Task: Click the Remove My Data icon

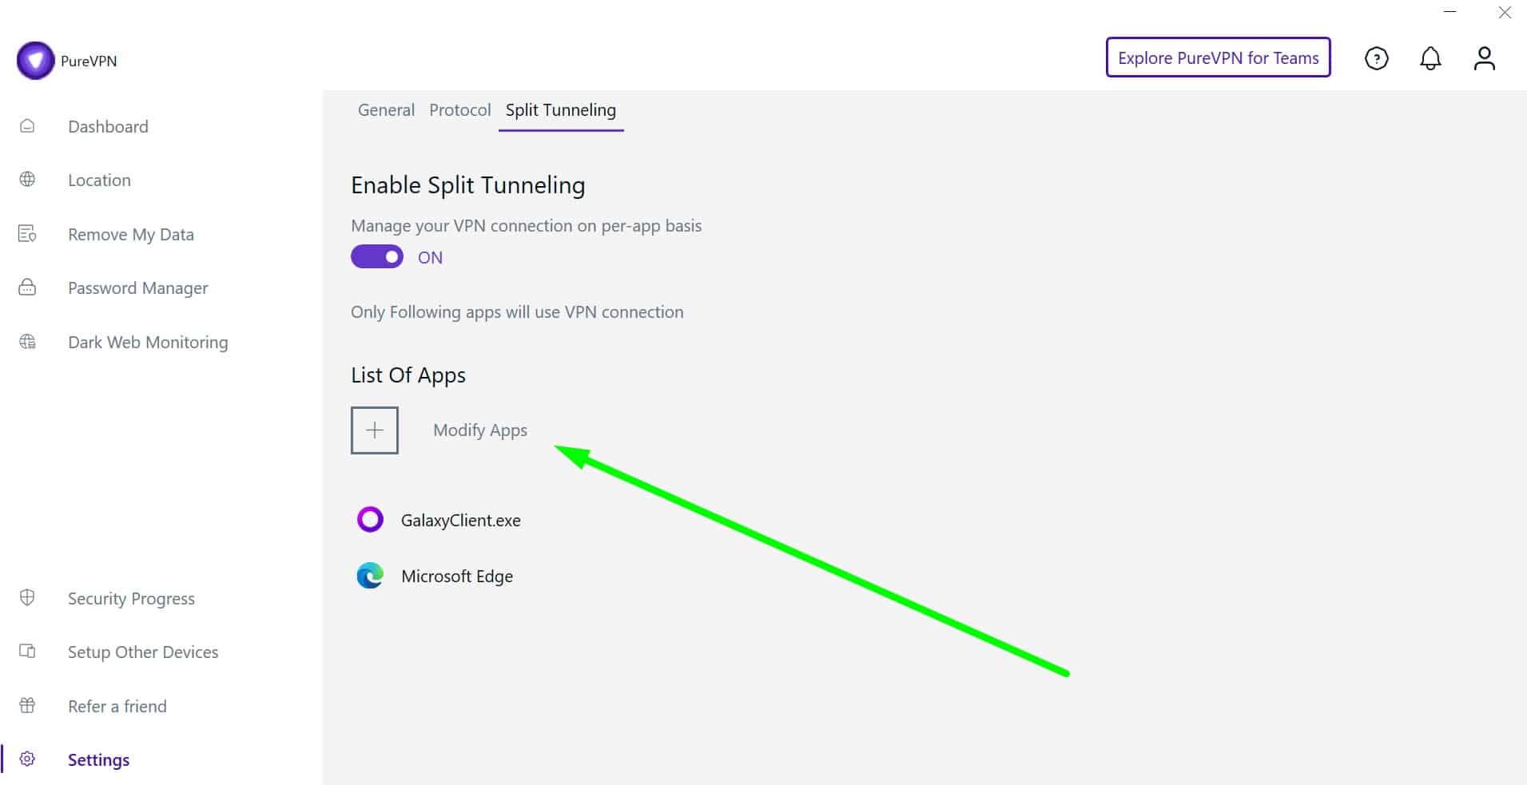Action: [x=27, y=234]
